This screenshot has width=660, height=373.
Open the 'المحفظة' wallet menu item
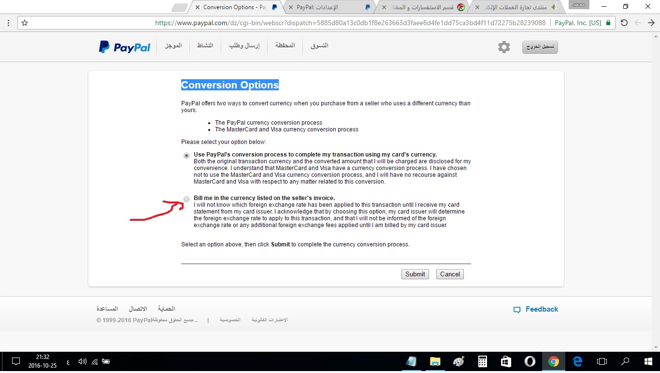[x=285, y=45]
